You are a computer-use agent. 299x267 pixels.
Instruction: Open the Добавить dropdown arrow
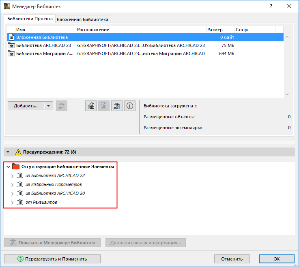pyautogui.click(x=48, y=106)
